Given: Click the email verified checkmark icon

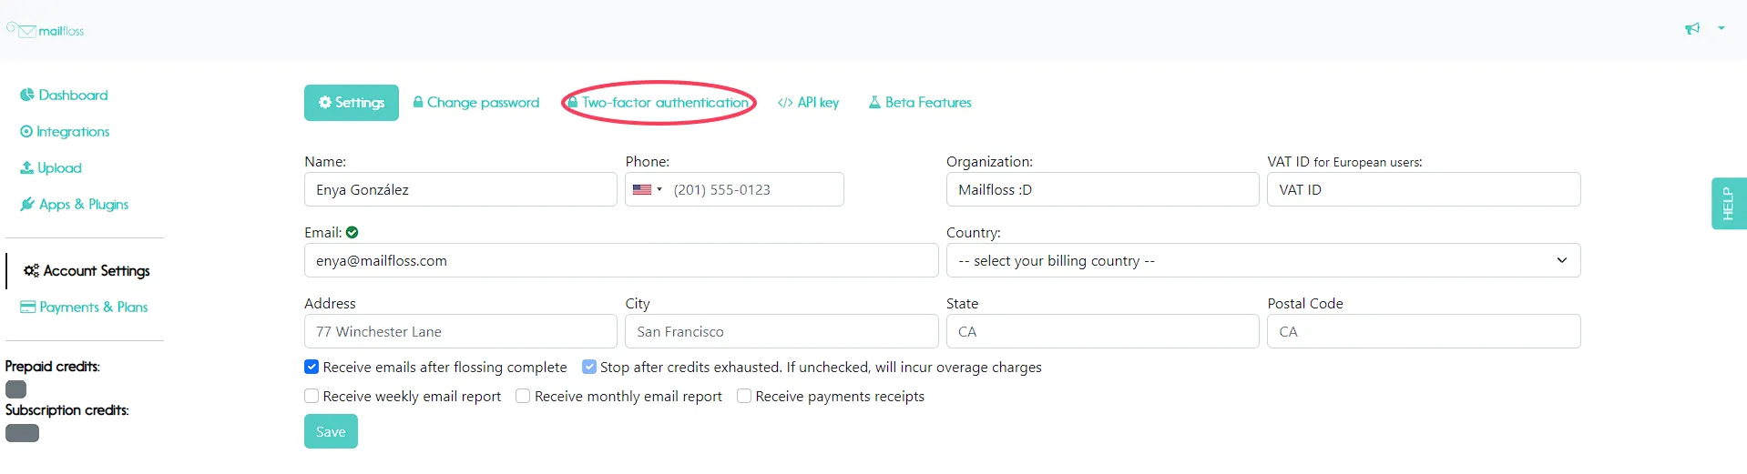Looking at the screenshot, I should pos(352,232).
